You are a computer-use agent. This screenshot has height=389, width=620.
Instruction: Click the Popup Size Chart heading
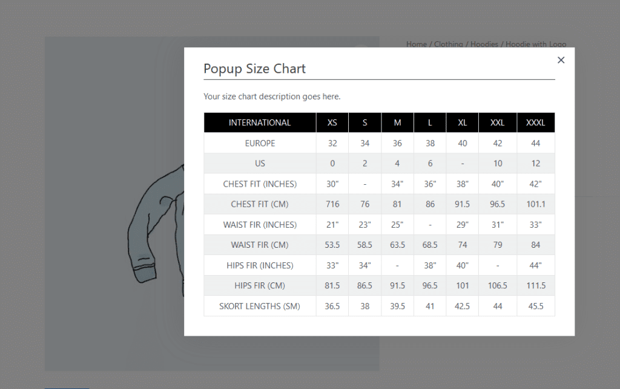[254, 68]
